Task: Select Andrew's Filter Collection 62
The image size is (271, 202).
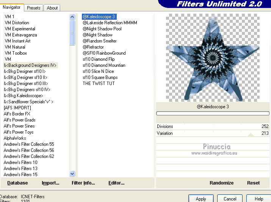Action: (29, 156)
